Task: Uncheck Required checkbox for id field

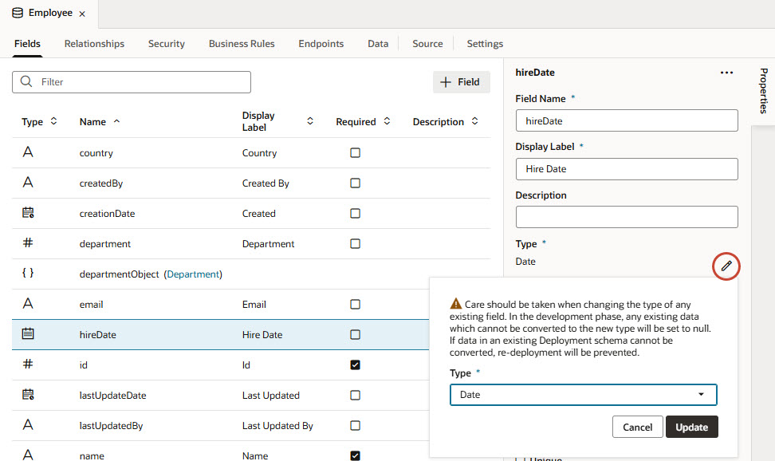Action: point(356,364)
